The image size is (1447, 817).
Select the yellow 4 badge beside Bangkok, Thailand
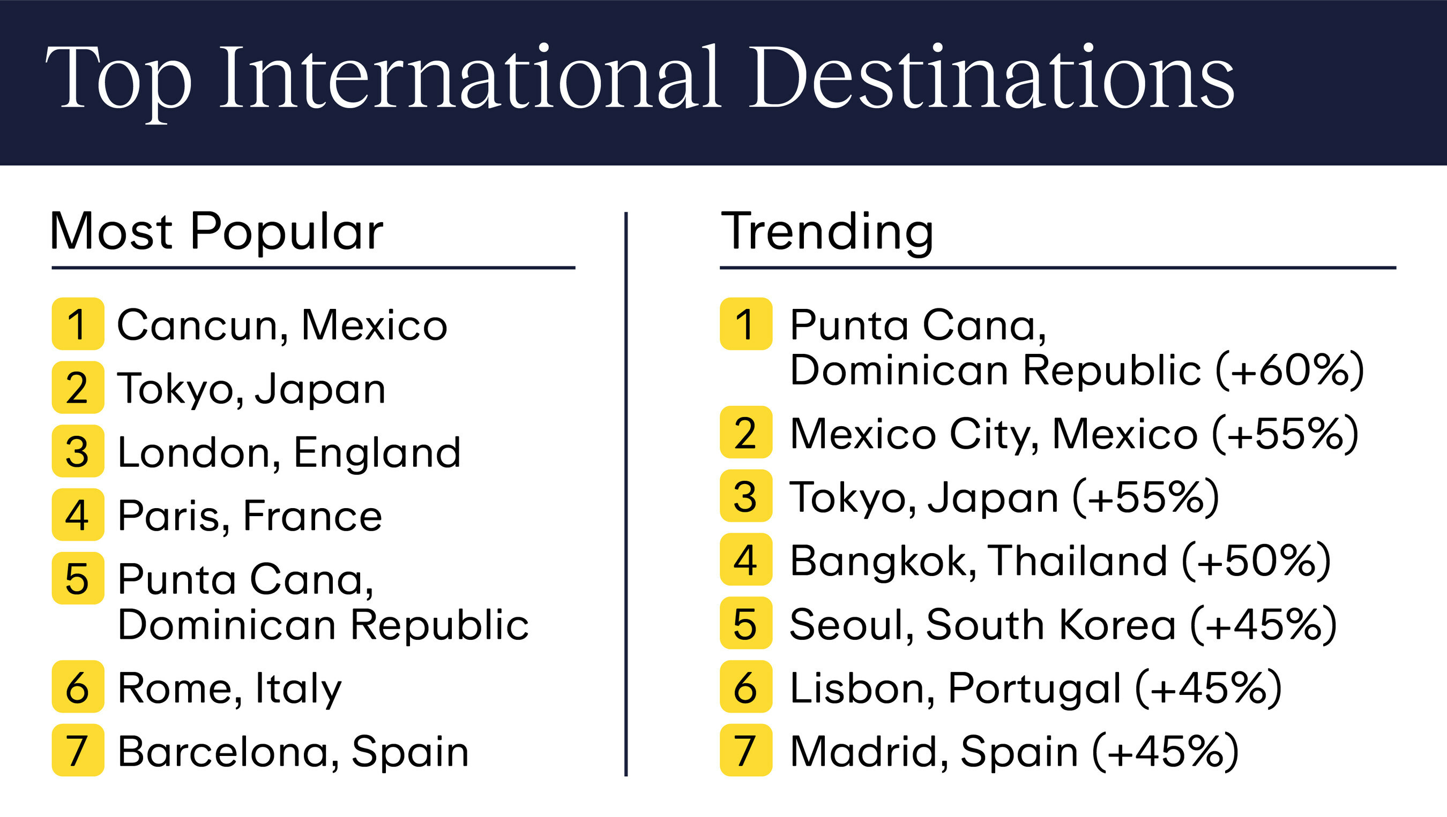[x=745, y=559]
